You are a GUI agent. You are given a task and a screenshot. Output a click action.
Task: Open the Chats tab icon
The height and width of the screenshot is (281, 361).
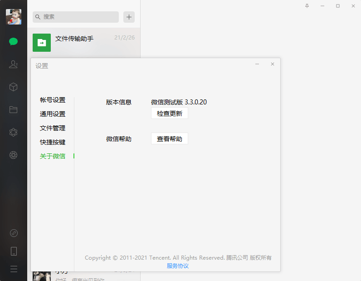(x=14, y=42)
